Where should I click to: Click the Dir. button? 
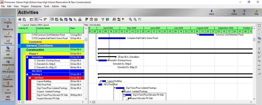coord(244,12)
